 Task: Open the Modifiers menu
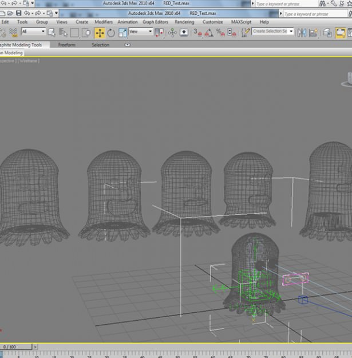click(104, 22)
